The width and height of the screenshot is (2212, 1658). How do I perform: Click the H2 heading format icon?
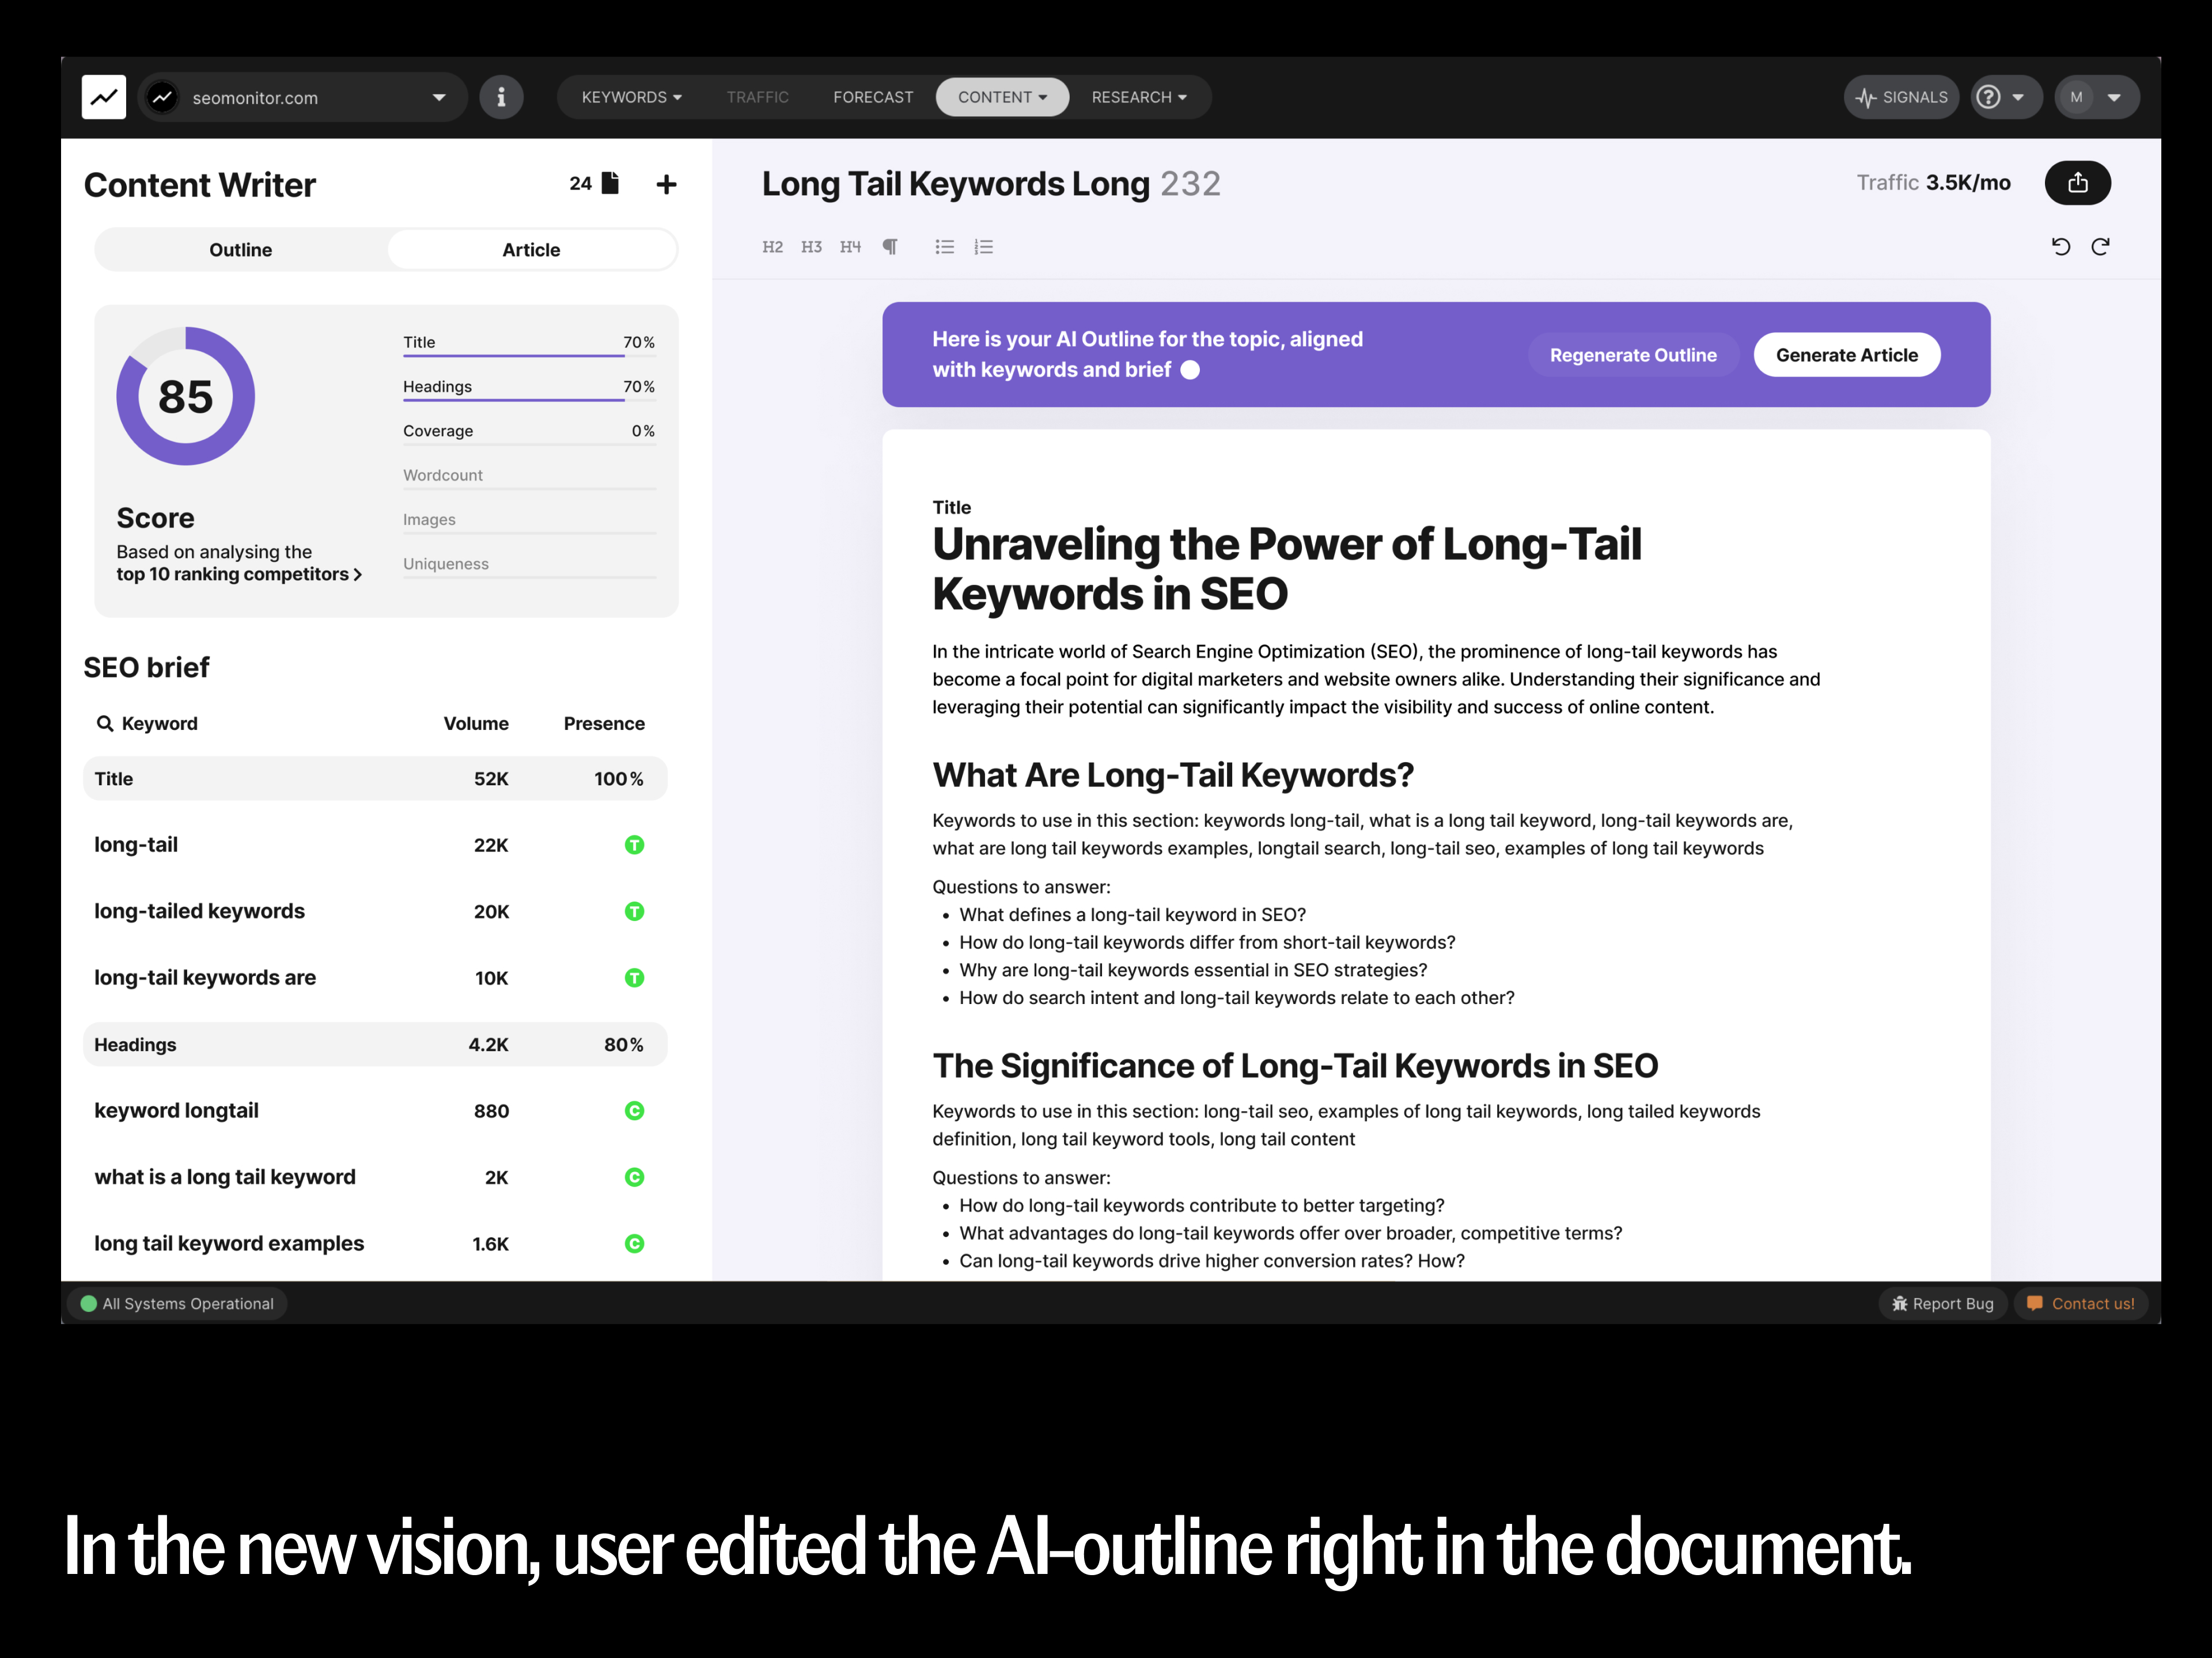[x=772, y=247]
